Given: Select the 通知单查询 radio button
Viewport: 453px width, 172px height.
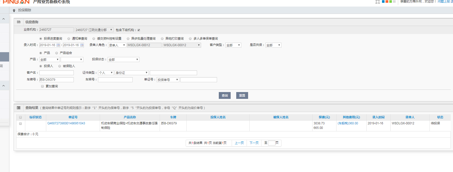Looking at the screenshot, I should [x=69, y=39].
